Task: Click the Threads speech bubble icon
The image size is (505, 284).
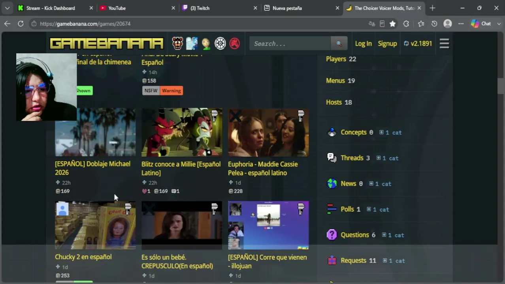Action: click(332, 158)
